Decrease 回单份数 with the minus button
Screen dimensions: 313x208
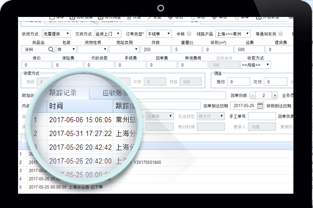[x=252, y=95]
